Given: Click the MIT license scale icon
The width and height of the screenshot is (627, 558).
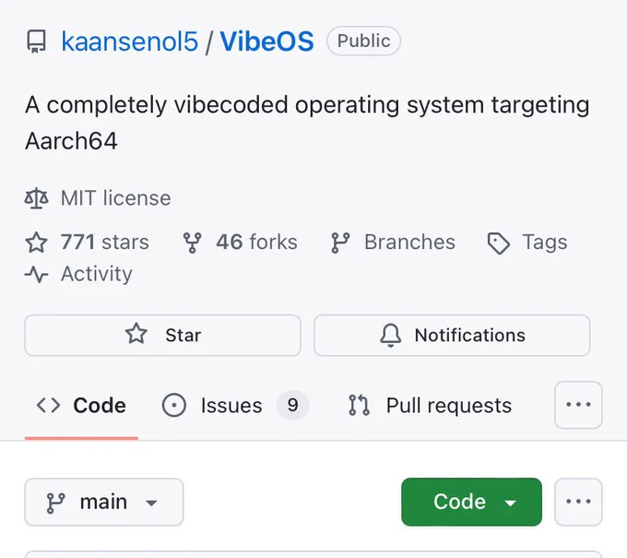Looking at the screenshot, I should (x=36, y=198).
